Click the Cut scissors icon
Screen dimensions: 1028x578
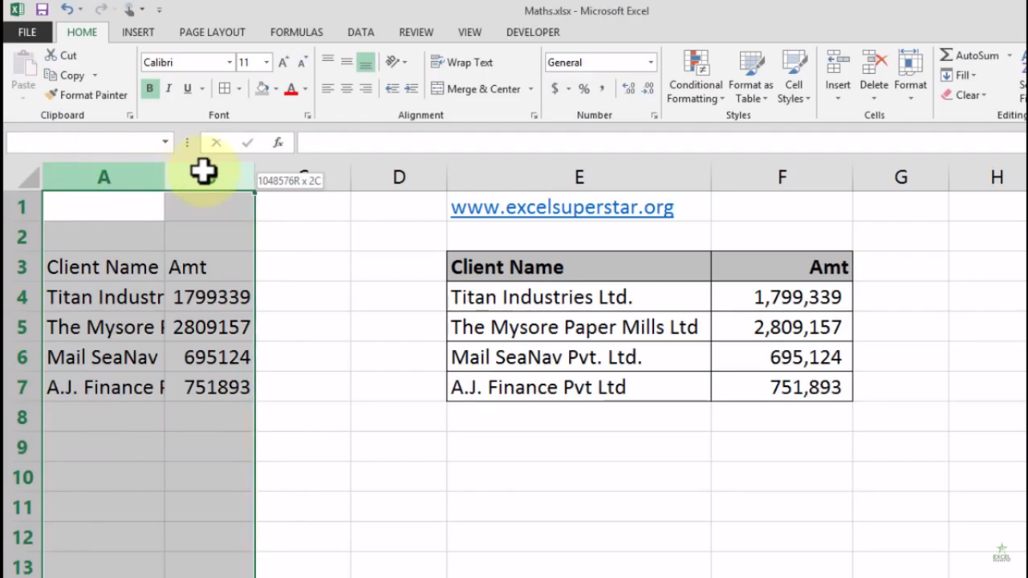pos(51,55)
